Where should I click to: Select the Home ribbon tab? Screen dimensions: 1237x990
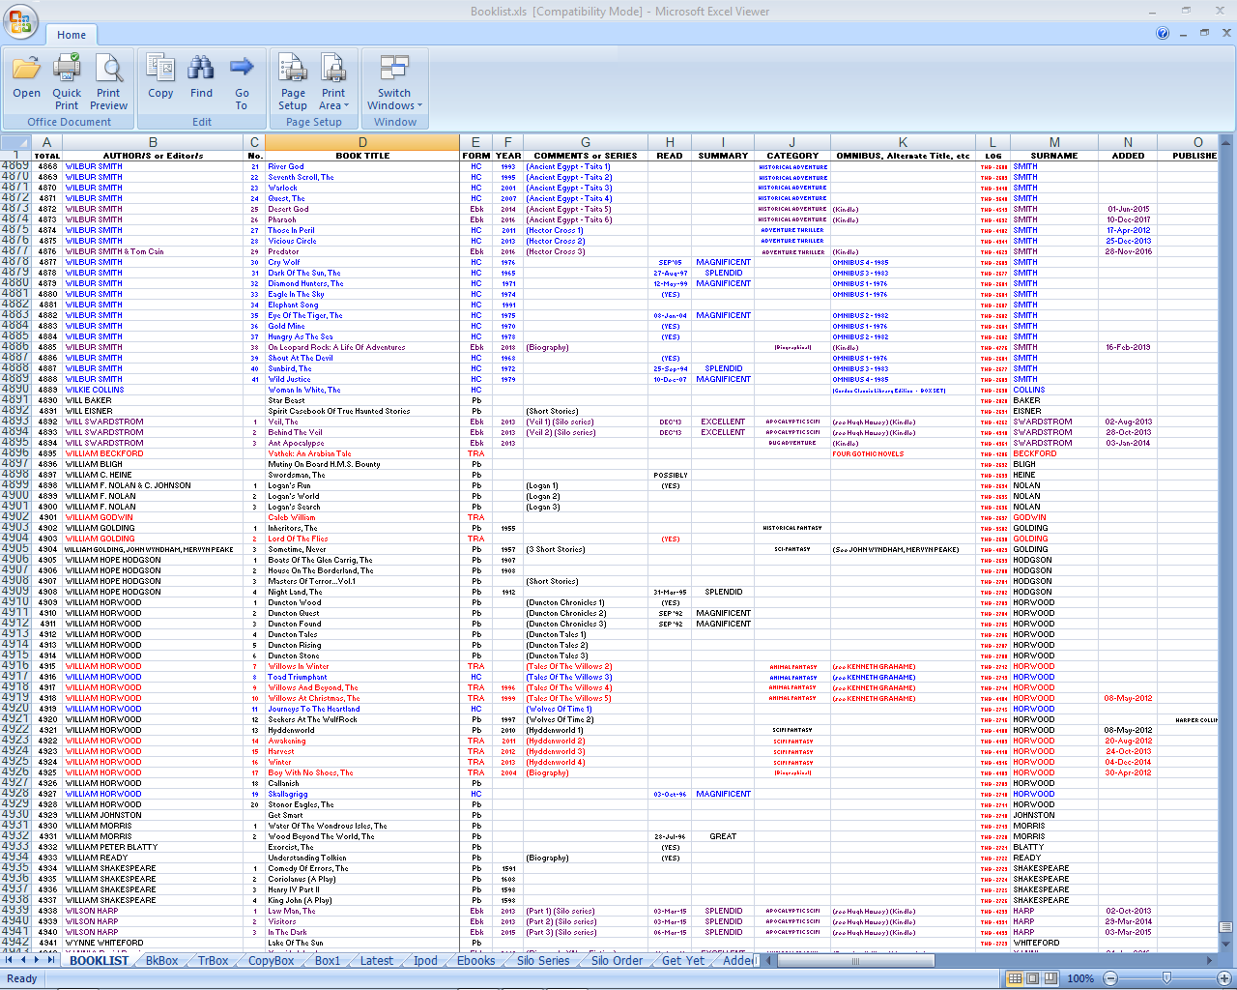tap(71, 35)
